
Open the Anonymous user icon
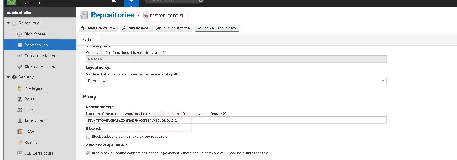[x=20, y=121]
